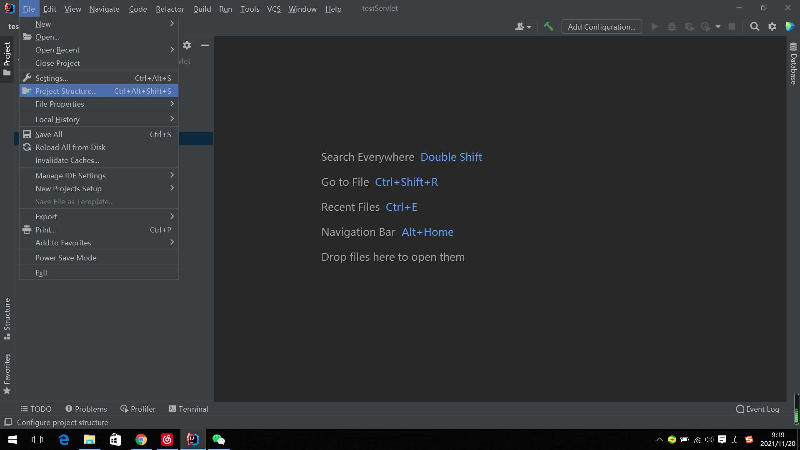The image size is (800, 450).
Task: Select Close Project
Action: tap(99, 63)
